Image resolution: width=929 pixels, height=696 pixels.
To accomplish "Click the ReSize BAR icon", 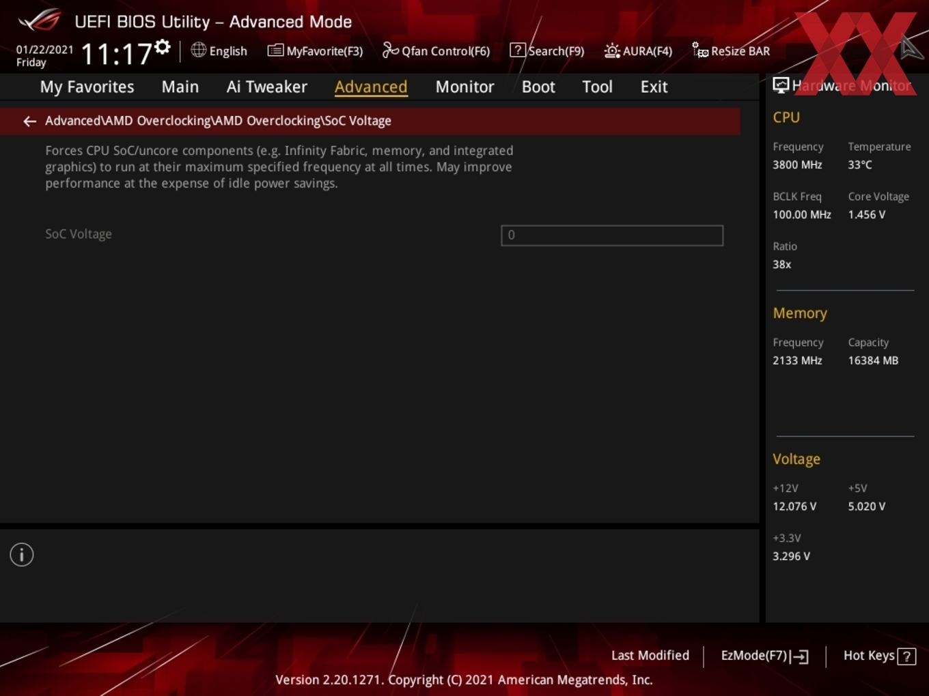I will coord(700,50).
